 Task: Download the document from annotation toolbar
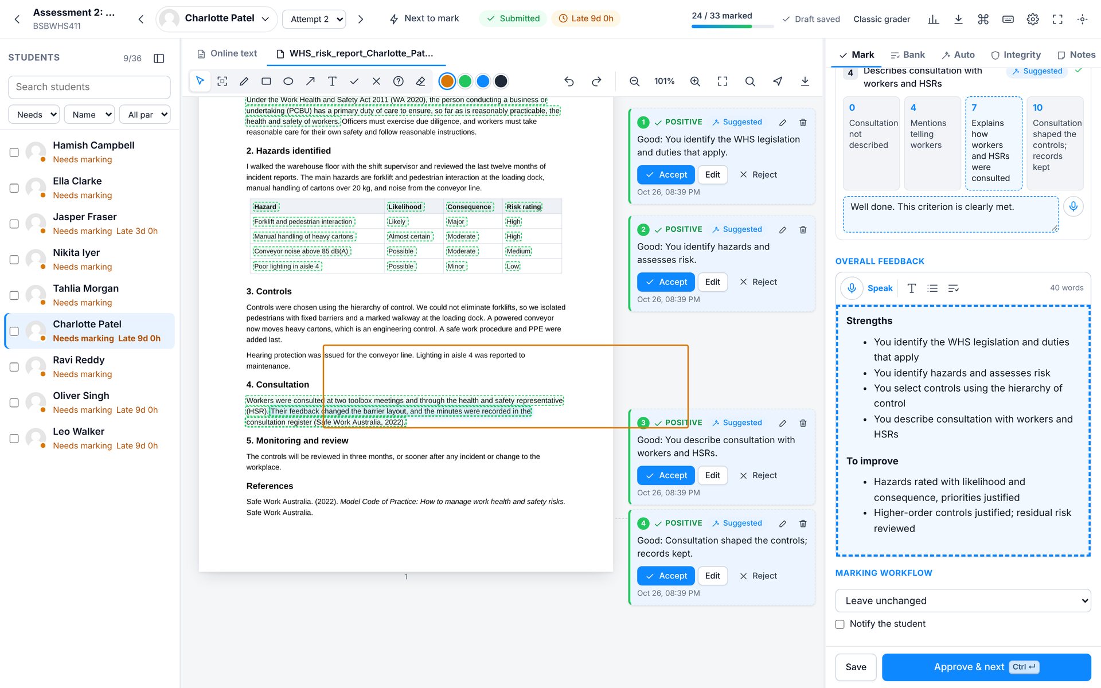[x=805, y=81]
